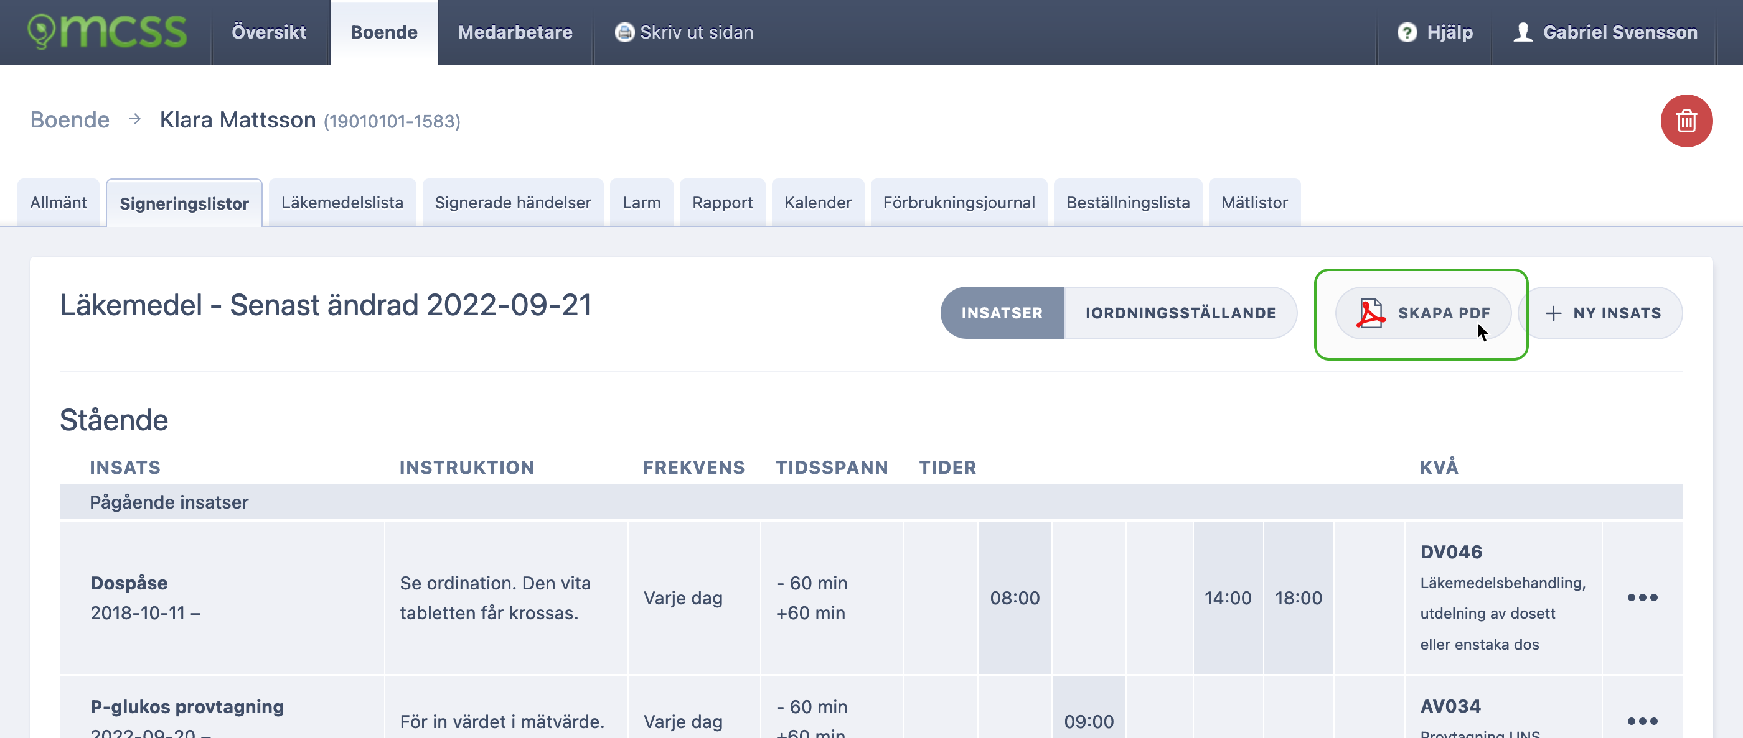Click the 2018-10-11 start date under Dospåse
This screenshot has height=738, width=1743.
138,612
